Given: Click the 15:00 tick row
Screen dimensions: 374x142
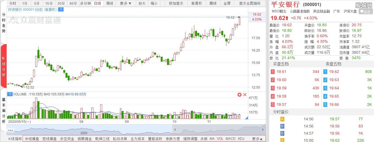Looking at the screenshot, I should [x=321, y=140].
